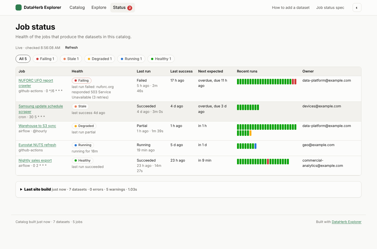Filter jobs by Degraded 1
This screenshot has width=377, height=249.
tap(100, 59)
